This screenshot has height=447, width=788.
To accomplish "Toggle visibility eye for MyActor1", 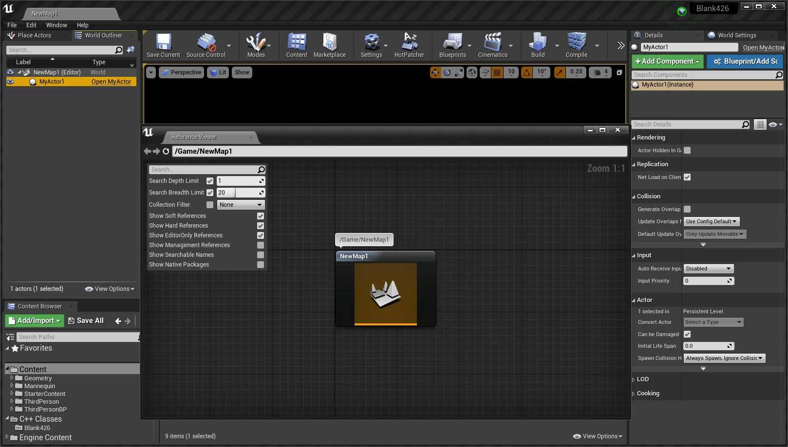I will [x=10, y=82].
